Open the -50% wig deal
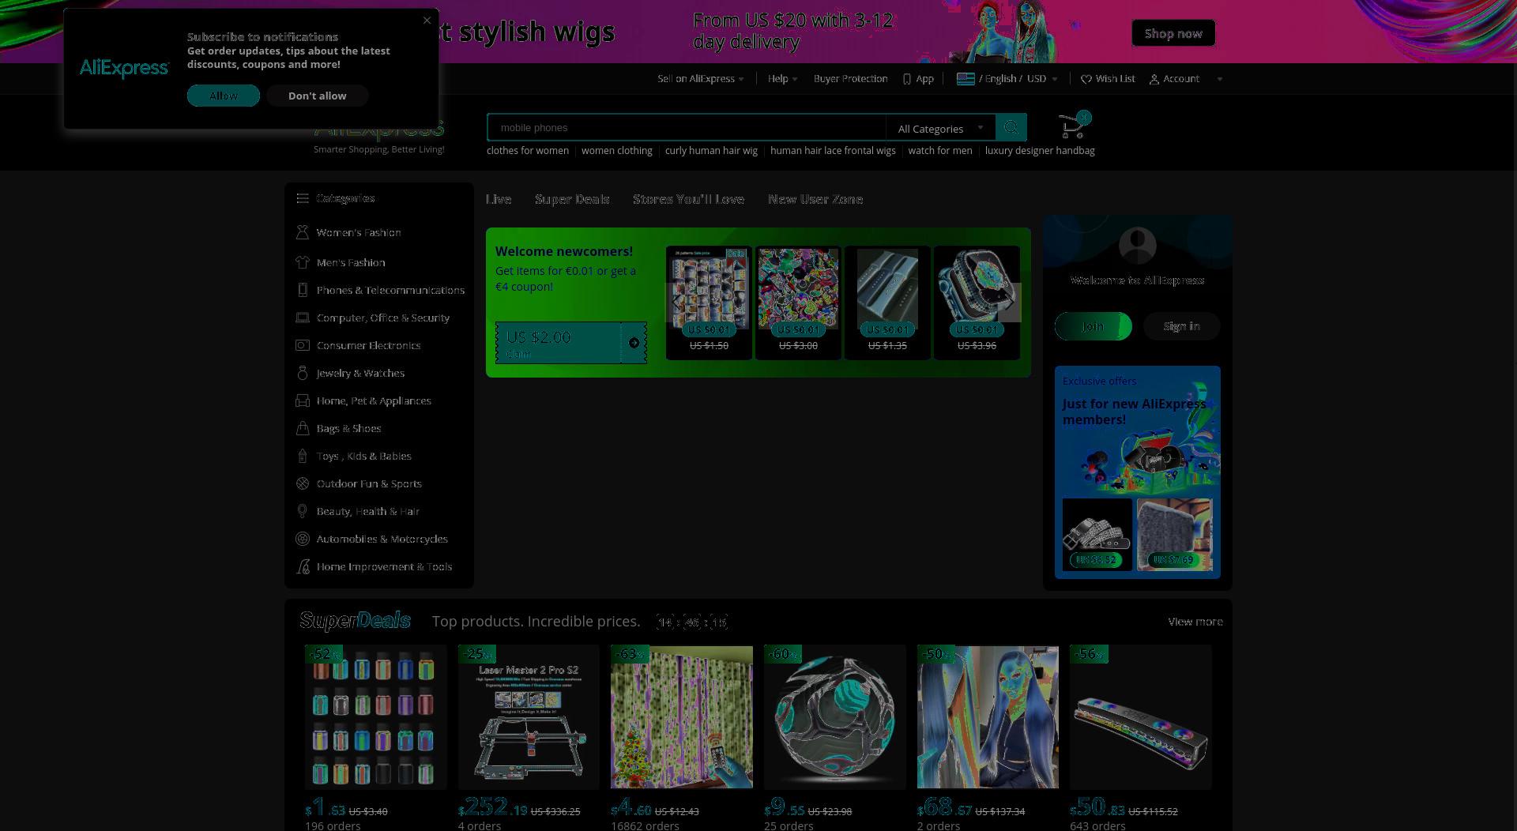The width and height of the screenshot is (1517, 831). coord(988,717)
